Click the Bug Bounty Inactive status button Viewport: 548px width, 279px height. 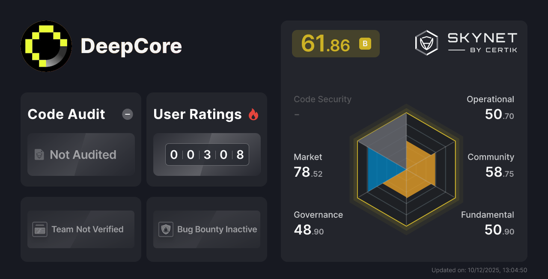[206, 229]
